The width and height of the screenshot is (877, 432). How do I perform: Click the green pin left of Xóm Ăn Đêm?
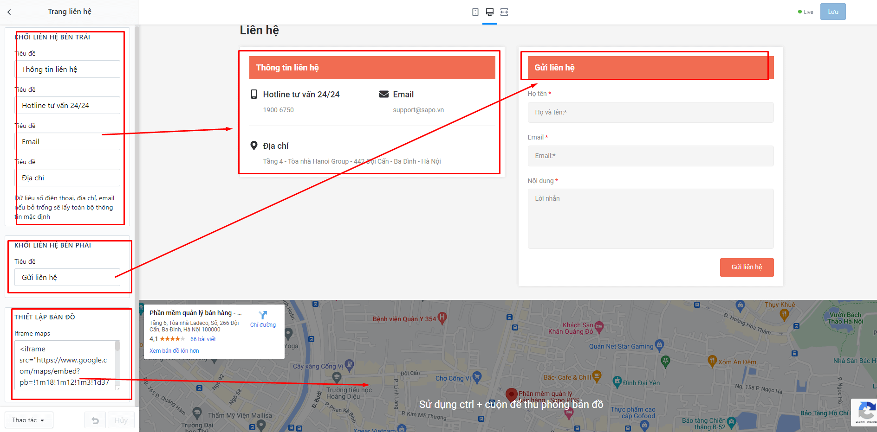point(665,361)
